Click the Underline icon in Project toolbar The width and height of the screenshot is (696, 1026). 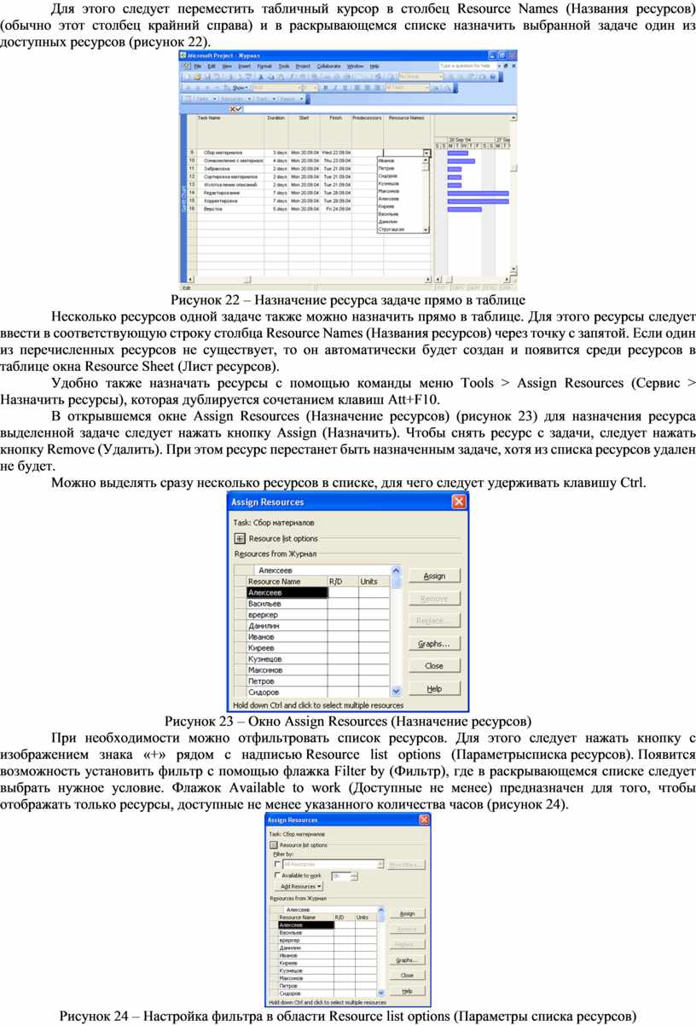(345, 87)
